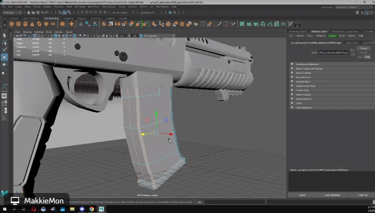375x213 pixels.
Task: Select the arrow Select tool
Action: pyautogui.click(x=4, y=35)
